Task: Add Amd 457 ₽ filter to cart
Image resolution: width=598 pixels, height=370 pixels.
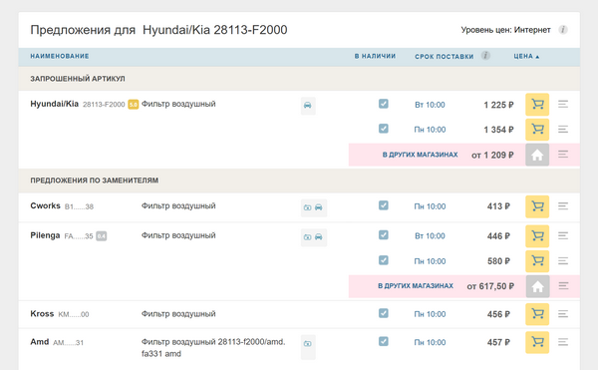Action: point(537,342)
